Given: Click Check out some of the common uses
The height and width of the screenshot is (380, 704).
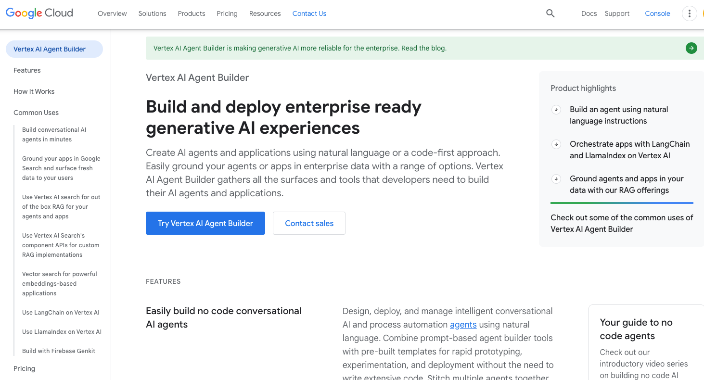Looking at the screenshot, I should 622,223.
